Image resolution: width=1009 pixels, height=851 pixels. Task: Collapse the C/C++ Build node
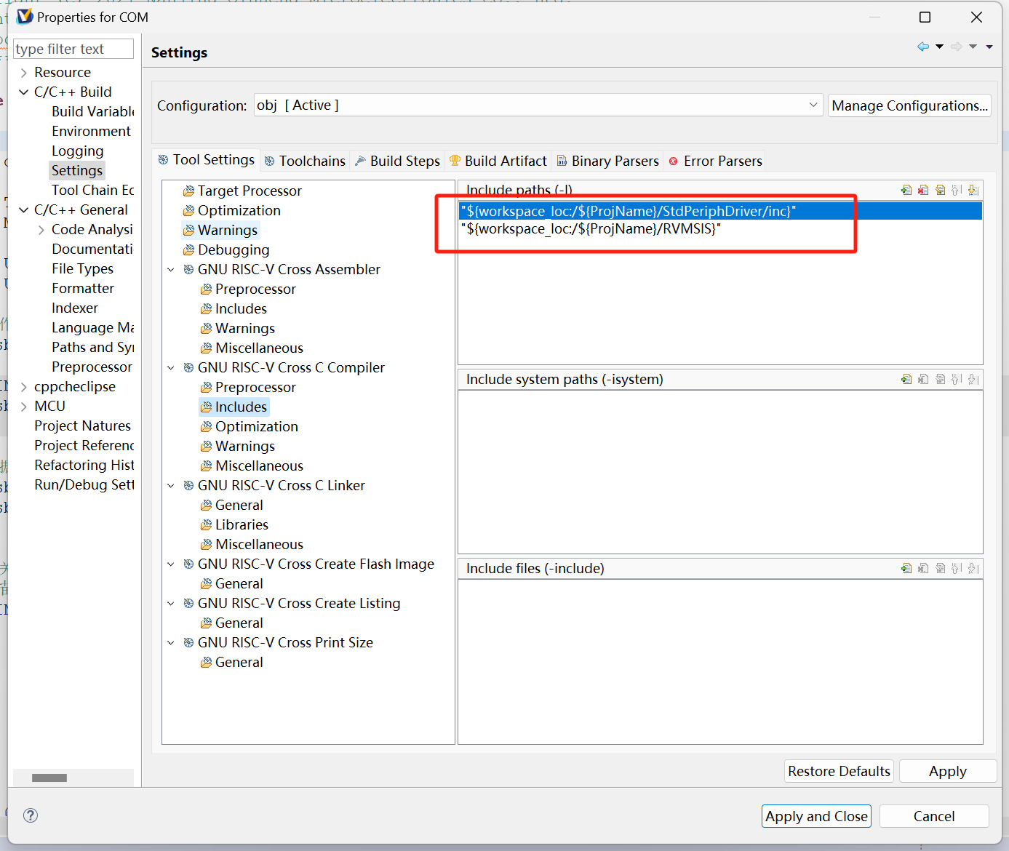(x=24, y=92)
